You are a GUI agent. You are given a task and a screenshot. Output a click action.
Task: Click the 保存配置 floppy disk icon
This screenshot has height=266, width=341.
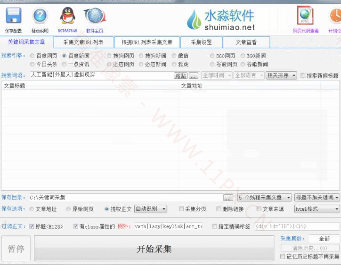pyautogui.click(x=13, y=17)
